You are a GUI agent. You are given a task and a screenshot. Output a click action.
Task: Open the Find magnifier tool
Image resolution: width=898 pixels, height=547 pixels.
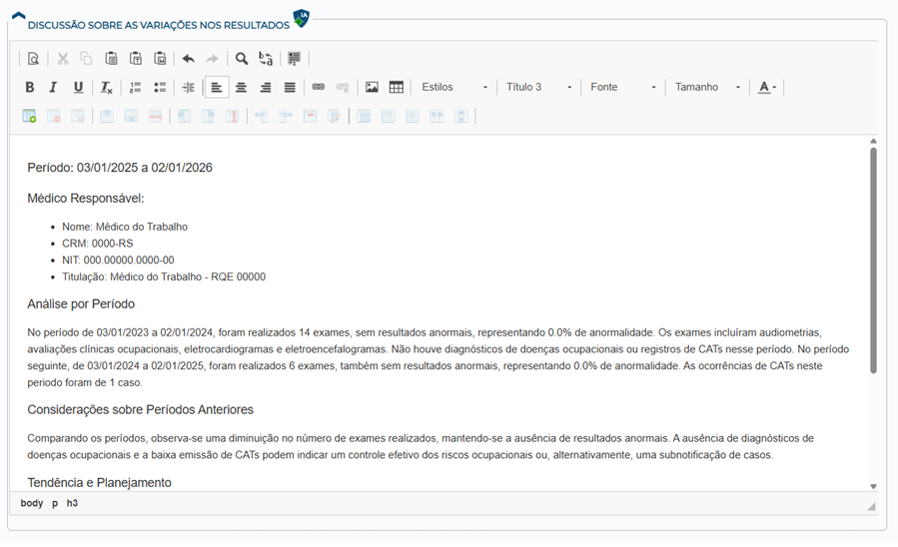point(242,59)
